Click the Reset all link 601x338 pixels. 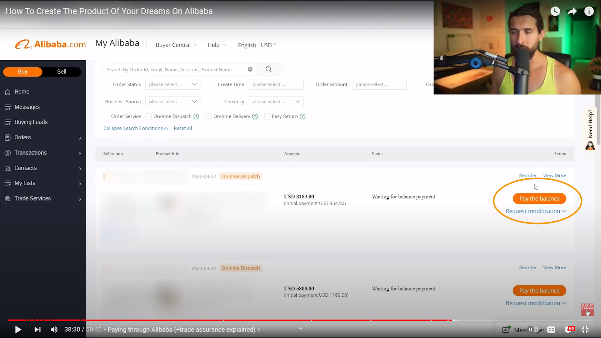click(183, 128)
